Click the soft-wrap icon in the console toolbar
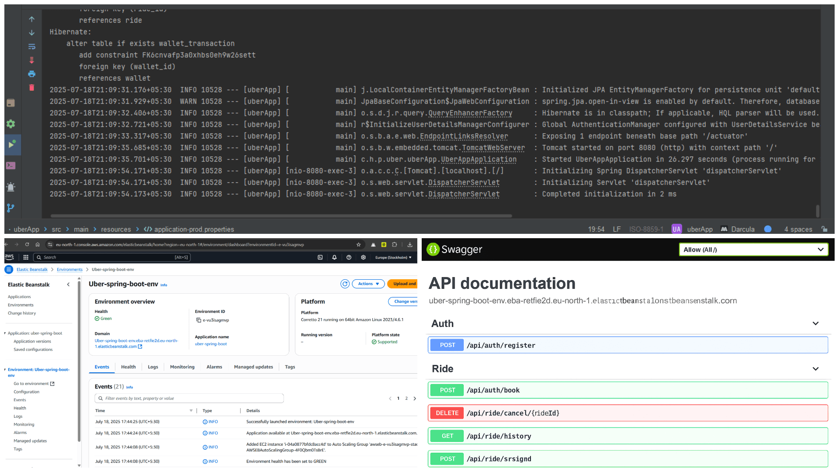 click(32, 46)
